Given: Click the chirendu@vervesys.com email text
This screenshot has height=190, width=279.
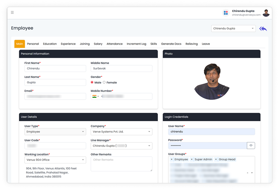Looking at the screenshot, I should 246,15.
